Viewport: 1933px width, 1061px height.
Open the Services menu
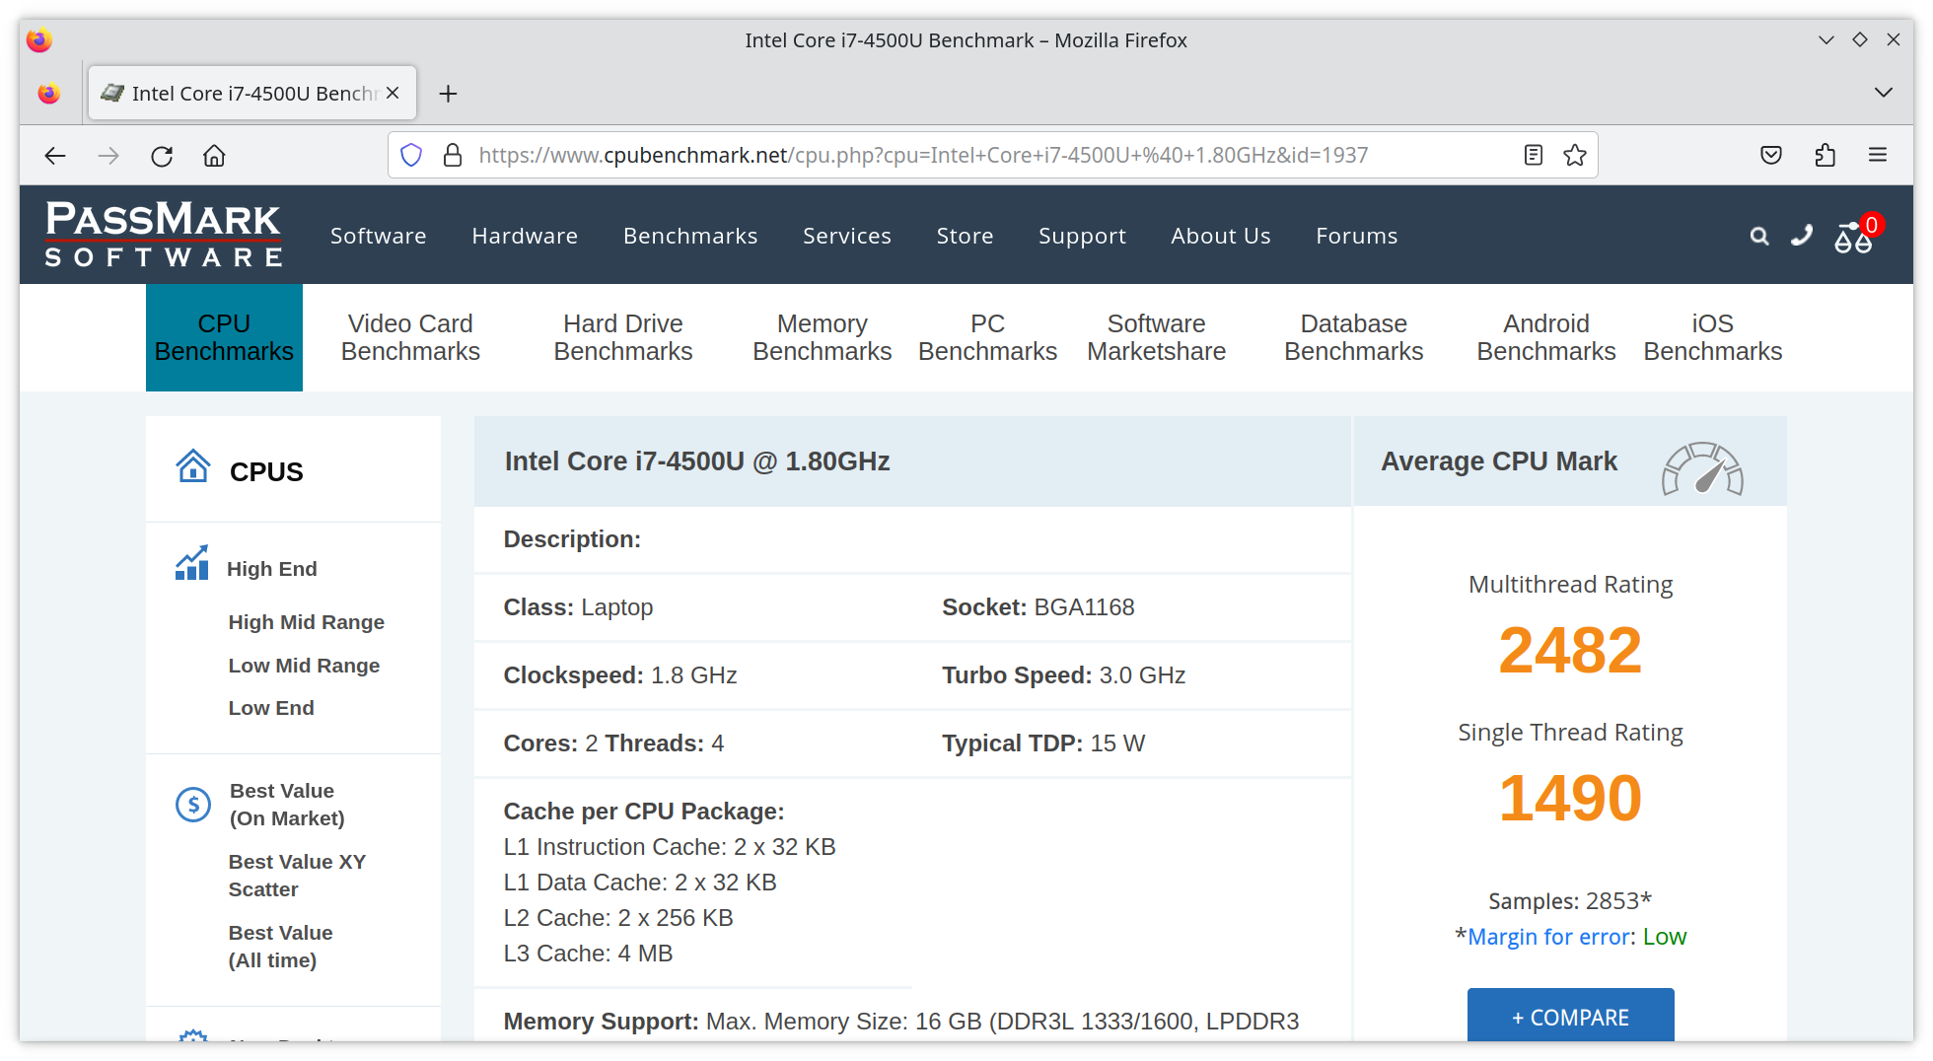click(847, 236)
